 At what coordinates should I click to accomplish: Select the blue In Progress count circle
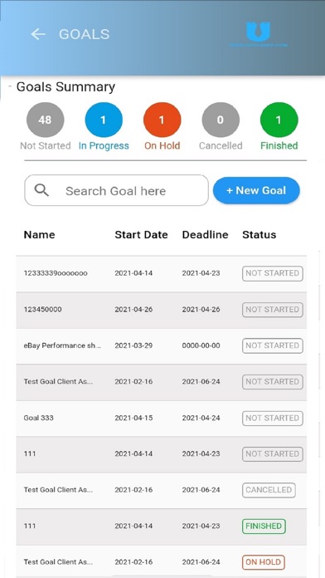(104, 120)
